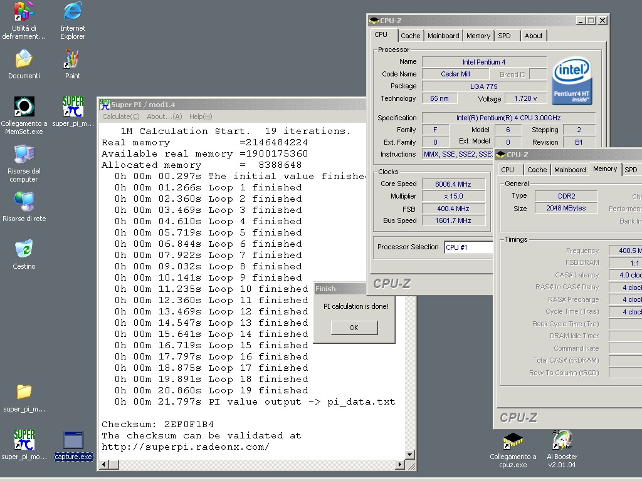Image resolution: width=642 pixels, height=481 pixels.
Task: Click the second CPU-Z window's title icon
Action: click(500, 155)
